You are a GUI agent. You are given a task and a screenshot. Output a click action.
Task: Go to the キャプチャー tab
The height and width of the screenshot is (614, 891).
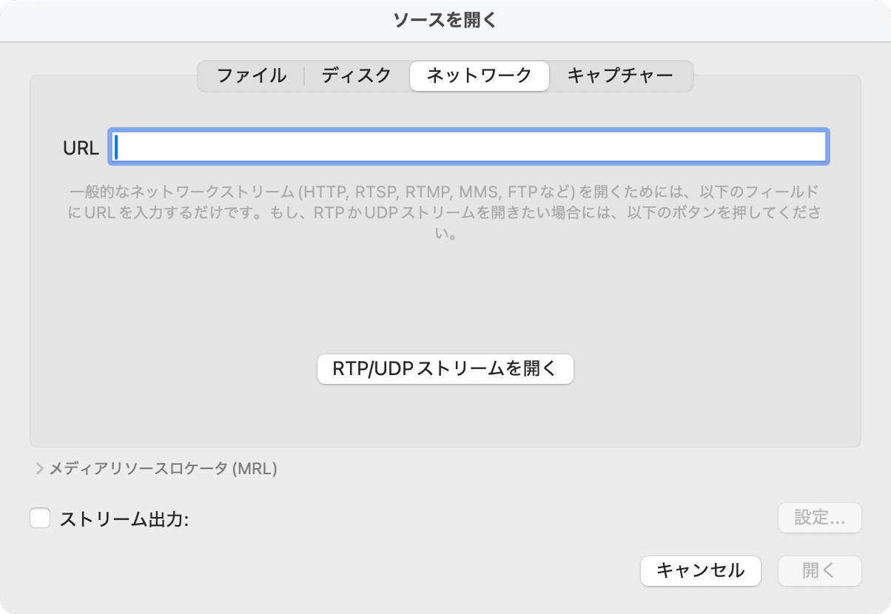(620, 75)
